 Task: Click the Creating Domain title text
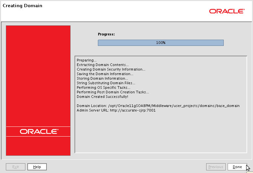(22, 6)
